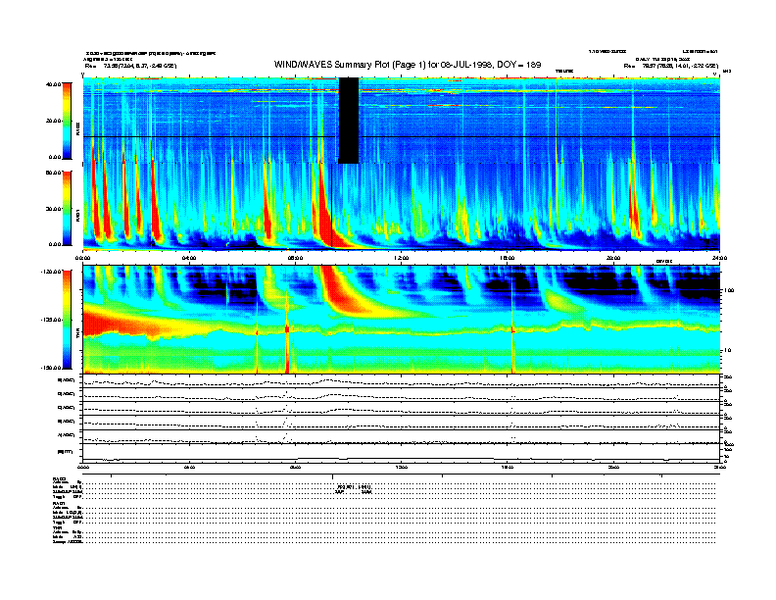Click the 16:00 tick on the bottom line-plot axis
The height and width of the screenshot is (600, 776).
[508, 467]
